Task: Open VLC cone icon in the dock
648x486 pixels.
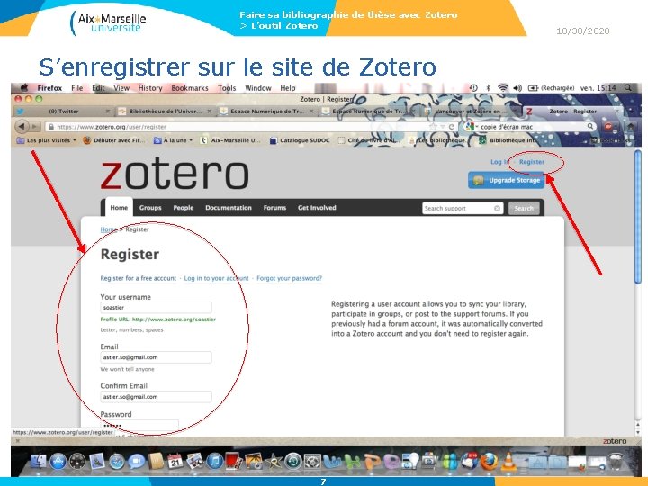Action: 508,461
